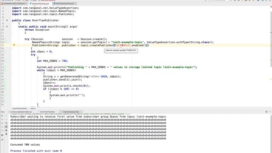
Task: Click 'Consumed 700 values' console line
Action: tap(25, 144)
